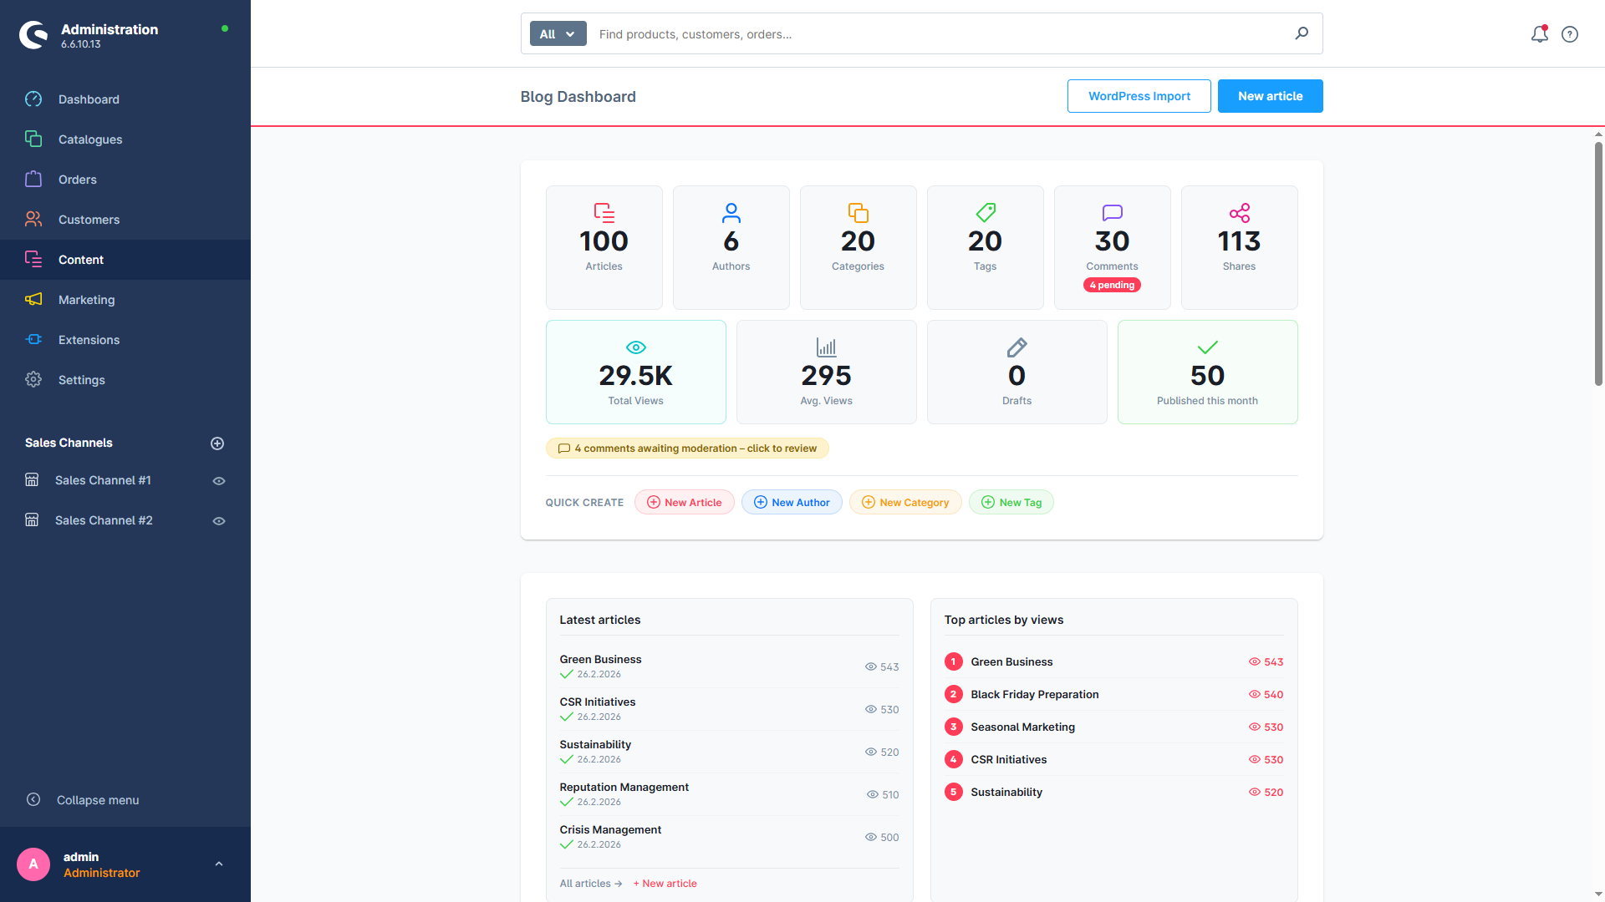This screenshot has width=1605, height=902.
Task: Focus the product search input field
Action: click(x=940, y=34)
